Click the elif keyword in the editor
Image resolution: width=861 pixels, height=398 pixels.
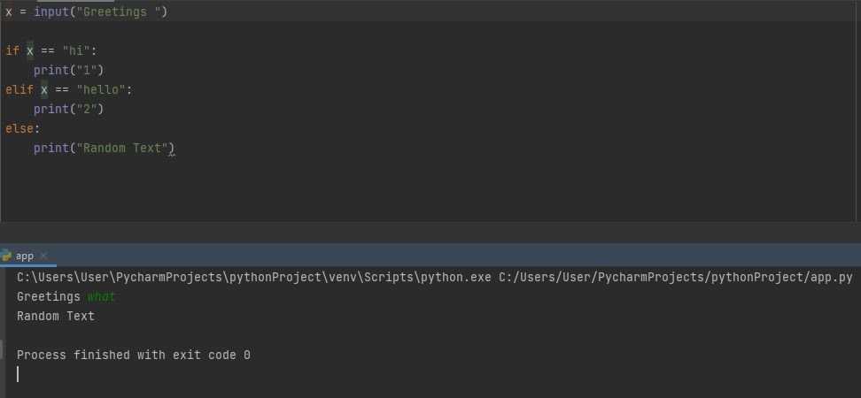pyautogui.click(x=19, y=89)
